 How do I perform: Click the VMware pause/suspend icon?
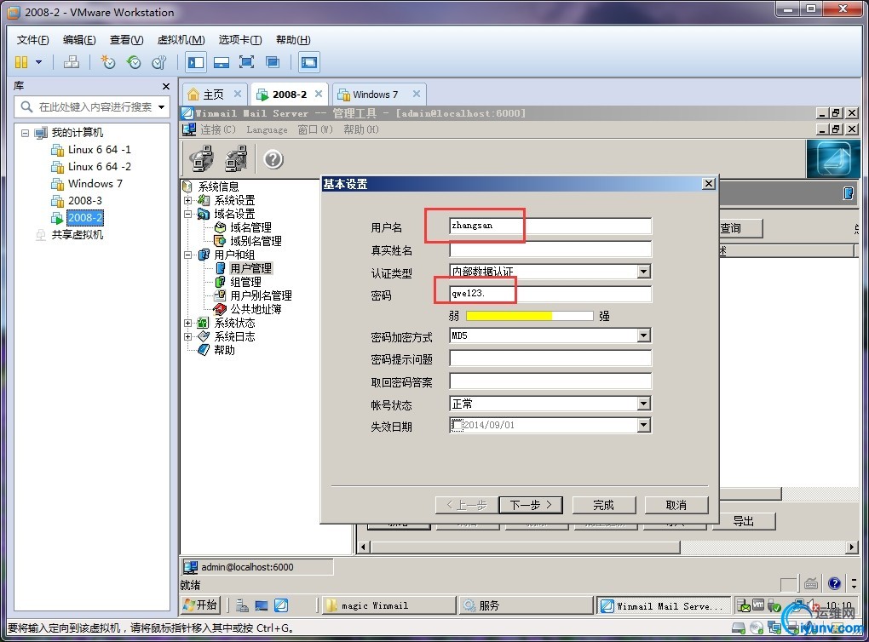point(21,62)
